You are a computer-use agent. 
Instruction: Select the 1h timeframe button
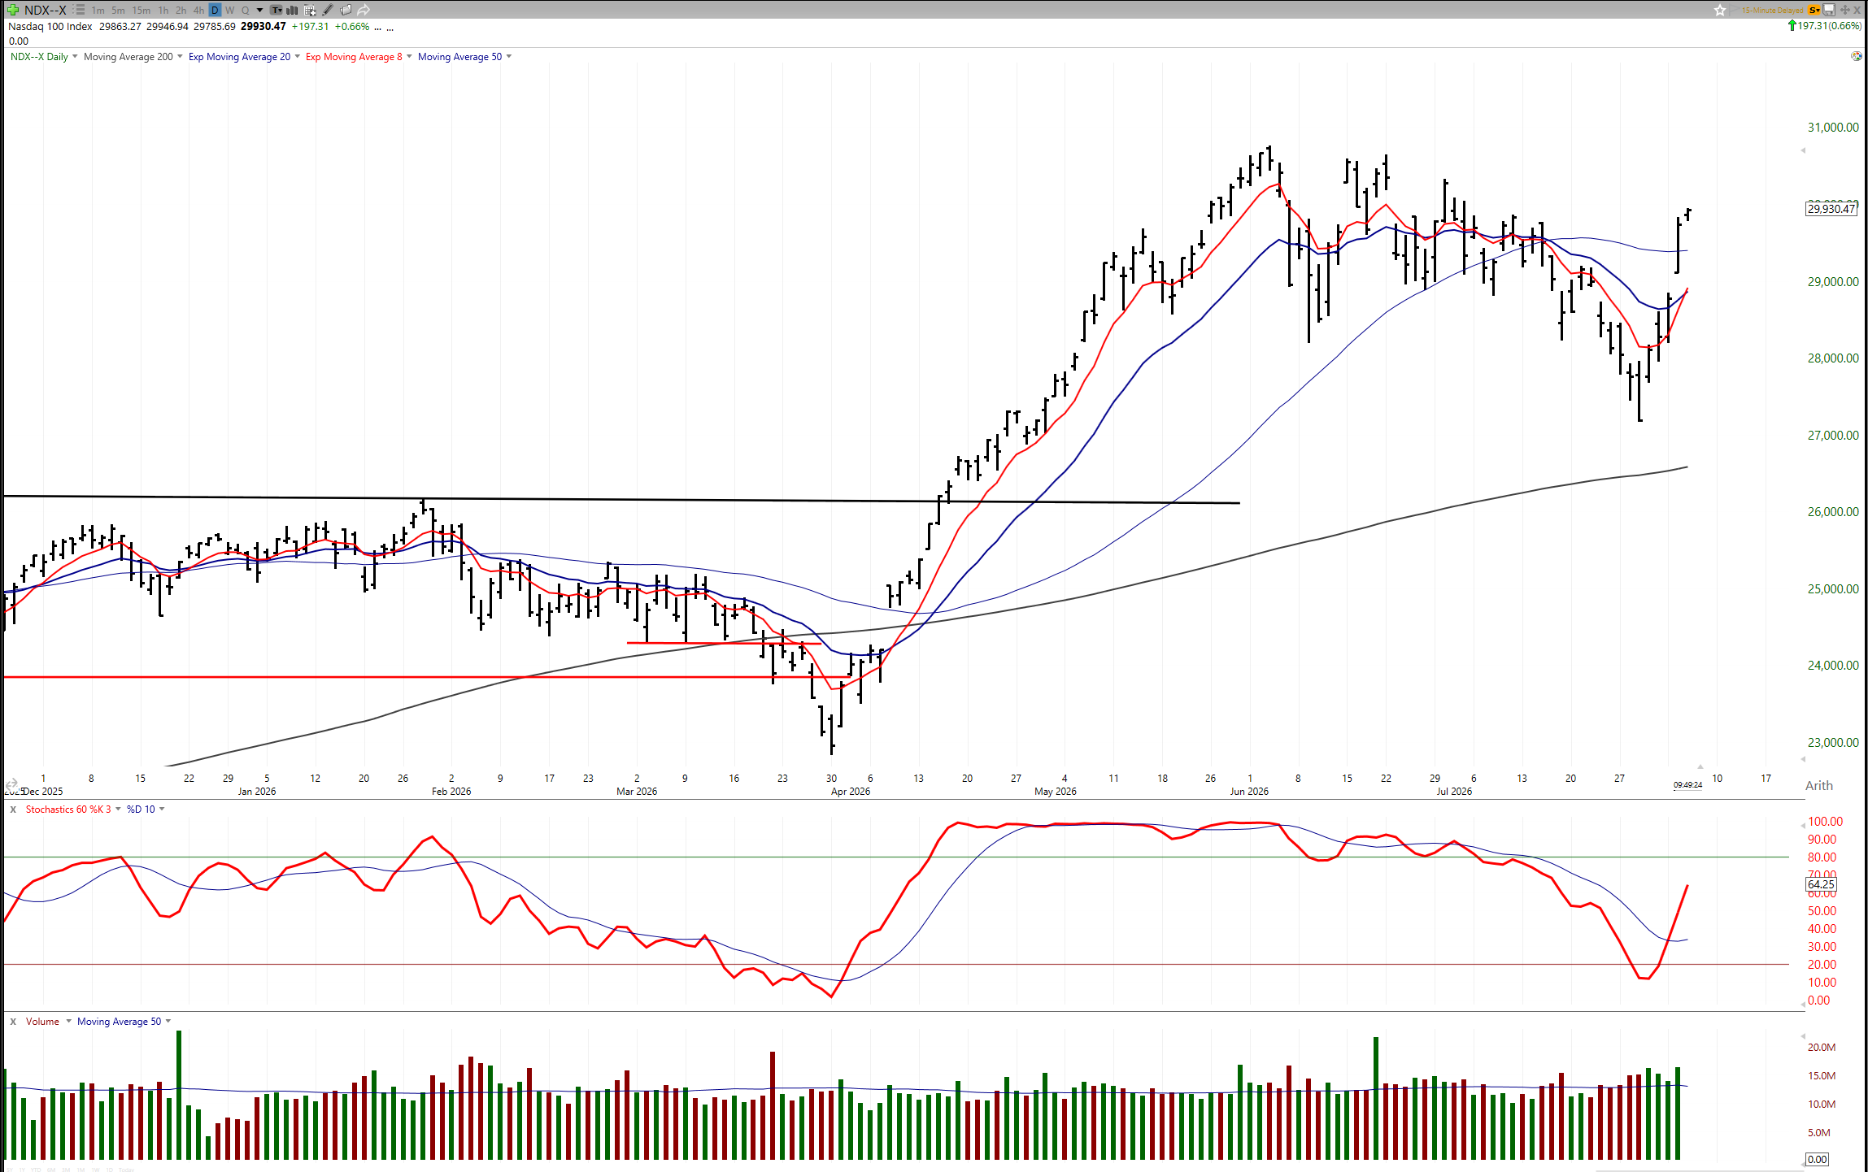pyautogui.click(x=163, y=11)
